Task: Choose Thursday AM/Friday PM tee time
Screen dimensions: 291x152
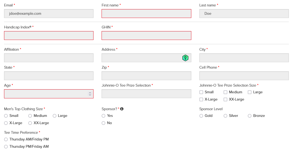Action: pyautogui.click(x=6, y=139)
